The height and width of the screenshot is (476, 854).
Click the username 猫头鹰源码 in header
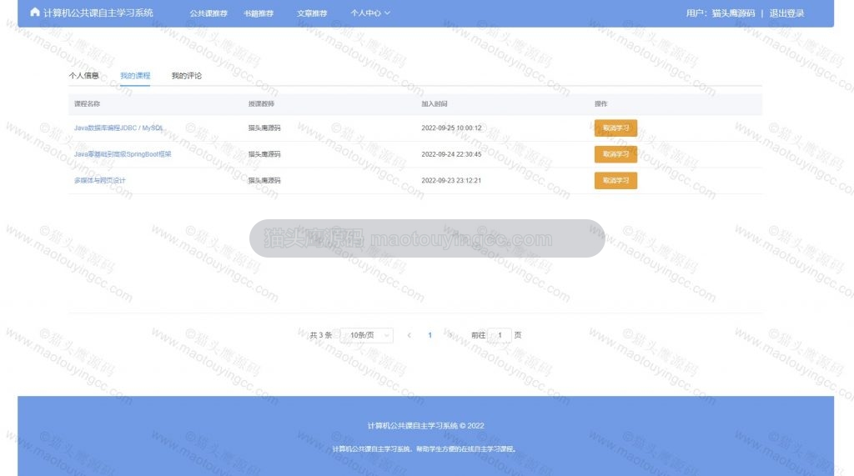click(733, 13)
